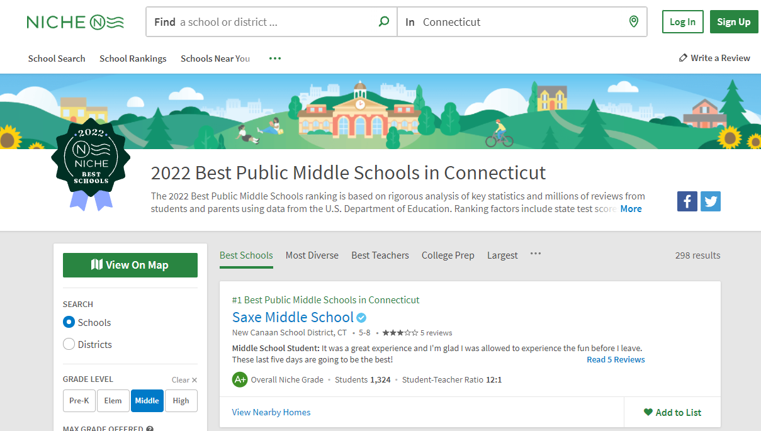Switch to Best Schools tab
The height and width of the screenshot is (431, 761).
pos(246,255)
